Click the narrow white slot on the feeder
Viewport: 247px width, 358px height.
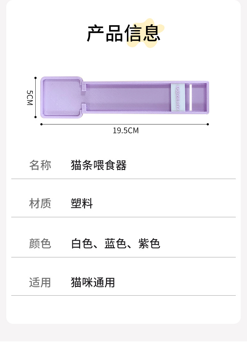coord(189,97)
